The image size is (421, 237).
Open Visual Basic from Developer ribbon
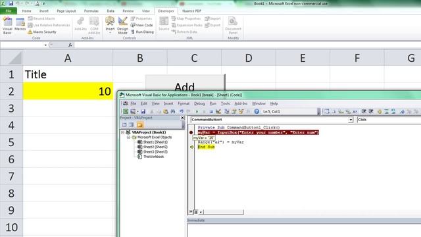[x=7, y=25]
